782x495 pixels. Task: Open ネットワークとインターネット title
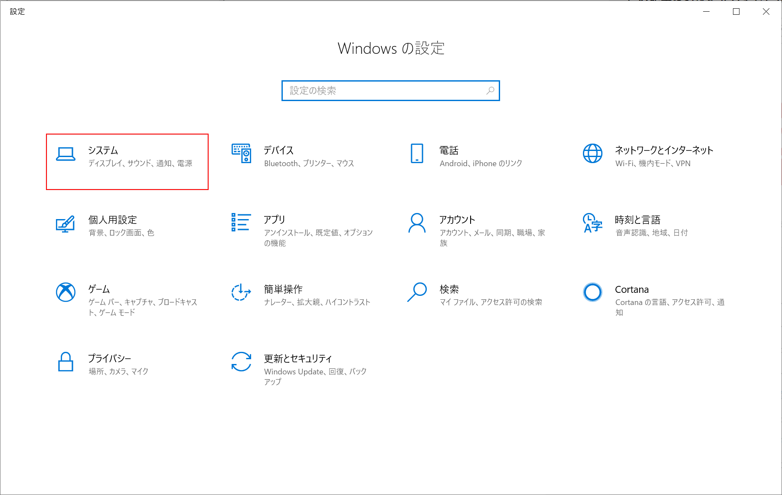click(x=664, y=151)
